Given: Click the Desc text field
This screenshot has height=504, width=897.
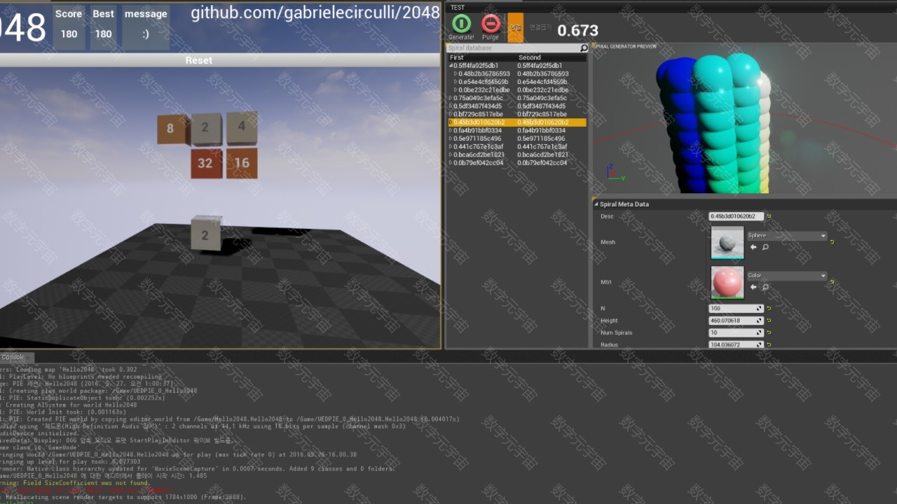Looking at the screenshot, I should coord(736,216).
